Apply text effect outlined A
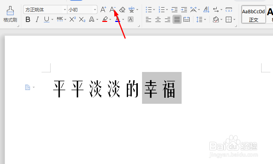Image resolution: width=273 pixels, height=164 pixels. click(x=92, y=19)
